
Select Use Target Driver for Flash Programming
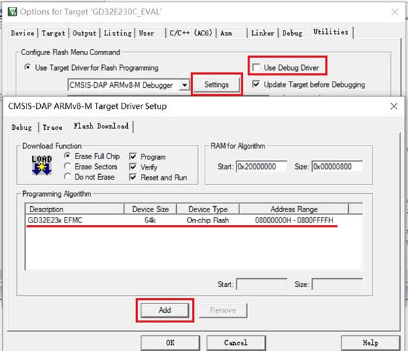click(91, 68)
